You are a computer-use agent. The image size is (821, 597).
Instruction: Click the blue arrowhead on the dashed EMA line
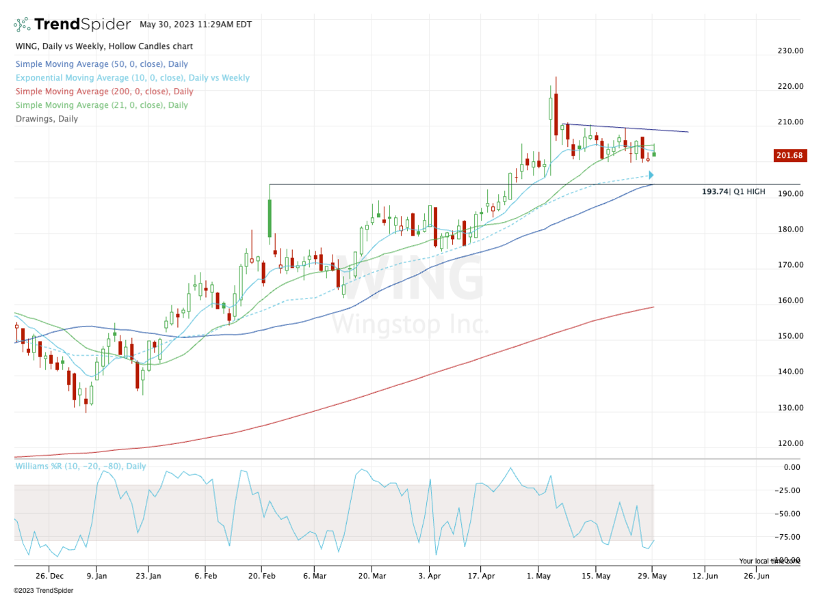[x=650, y=176]
